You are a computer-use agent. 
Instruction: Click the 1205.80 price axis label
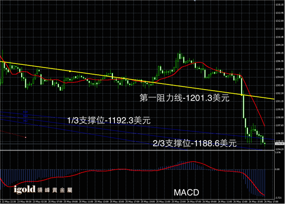[280, 69]
